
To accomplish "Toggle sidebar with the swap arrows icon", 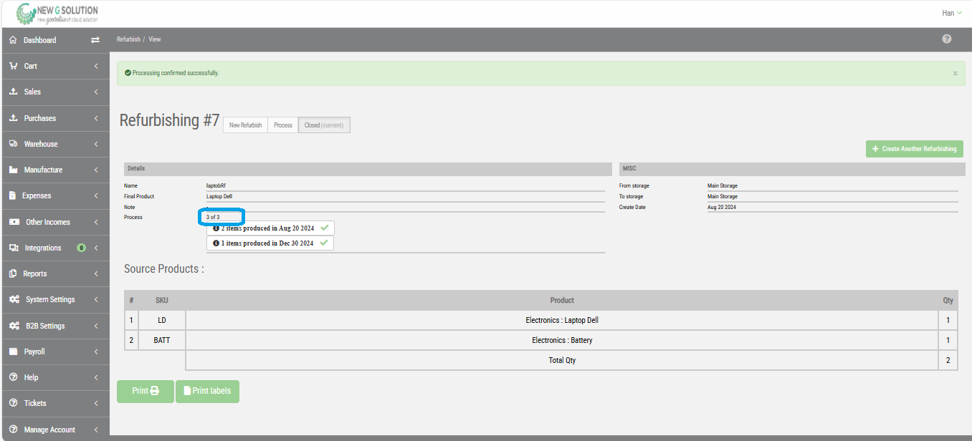I will click(x=95, y=40).
